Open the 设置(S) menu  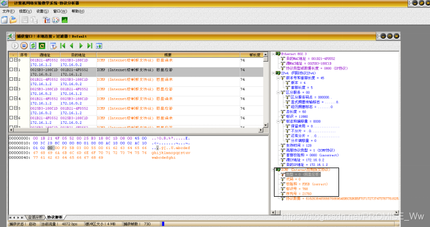pos(42,11)
